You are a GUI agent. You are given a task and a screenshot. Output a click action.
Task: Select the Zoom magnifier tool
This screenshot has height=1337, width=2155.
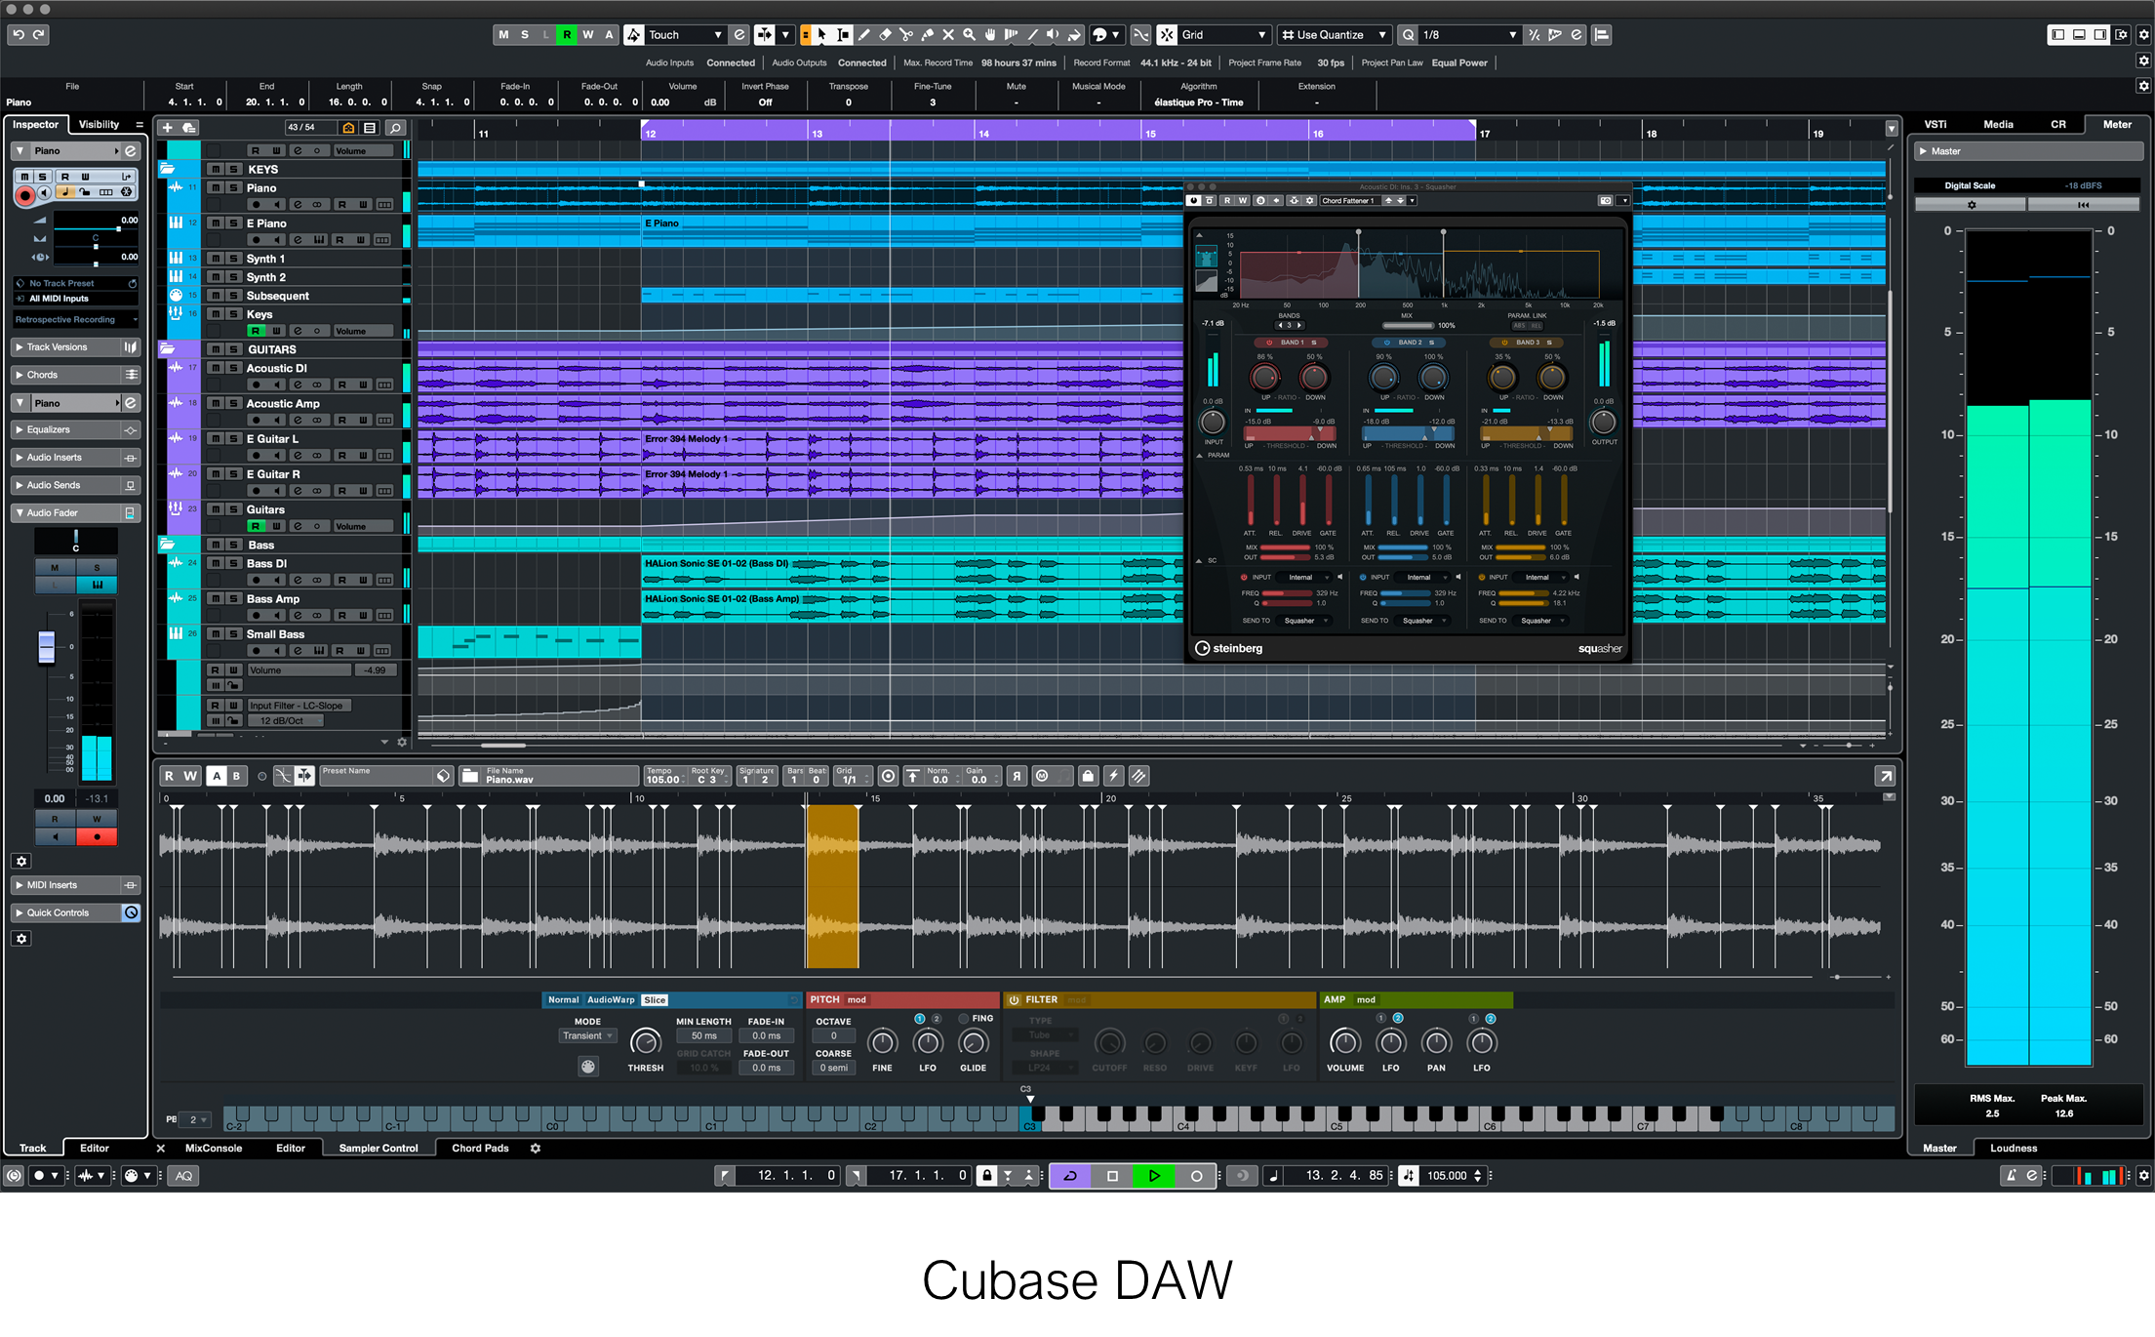(969, 35)
